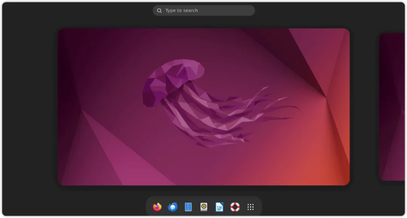Open the email client with the blue bird icon
Viewport: 407px width, 218px height.
[x=173, y=207]
